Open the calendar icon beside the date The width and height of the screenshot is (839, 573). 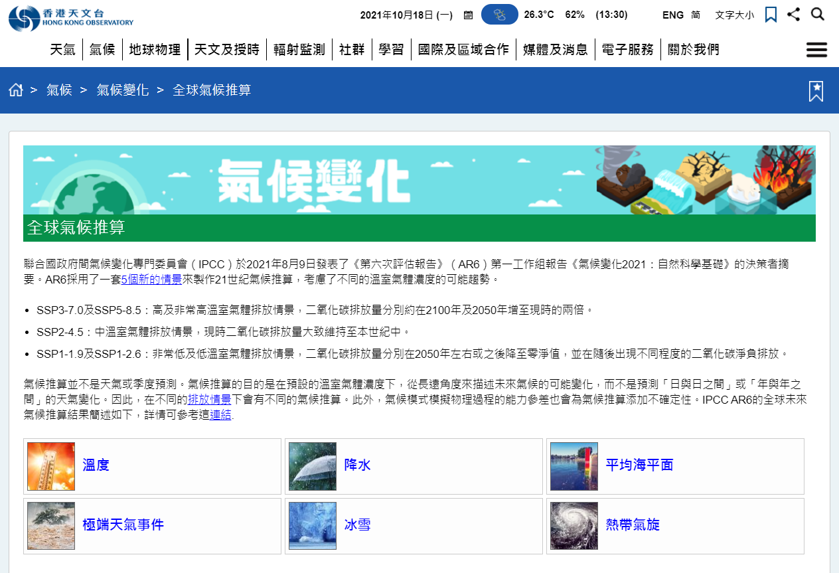(468, 15)
